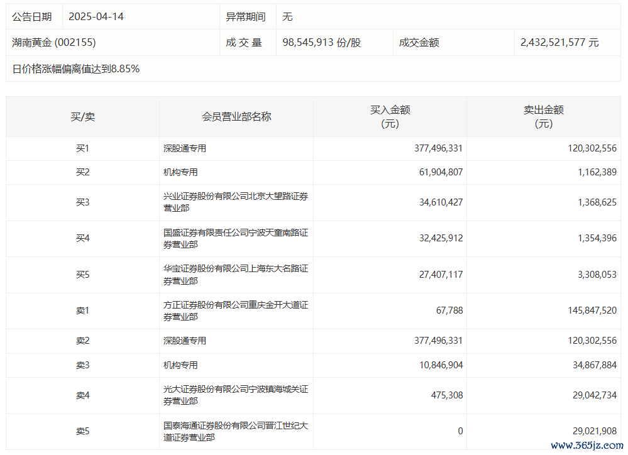Click buy amount 61,904,807
The height and width of the screenshot is (455, 628).
(441, 173)
